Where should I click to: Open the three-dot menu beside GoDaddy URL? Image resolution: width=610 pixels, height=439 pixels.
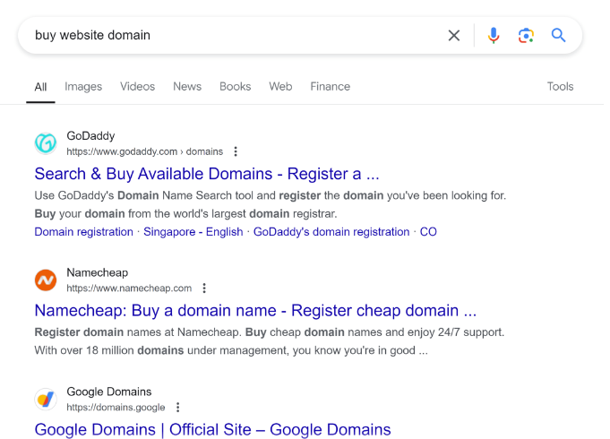(236, 151)
